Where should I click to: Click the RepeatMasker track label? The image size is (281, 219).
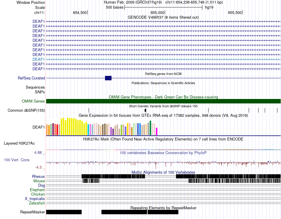point(33,212)
